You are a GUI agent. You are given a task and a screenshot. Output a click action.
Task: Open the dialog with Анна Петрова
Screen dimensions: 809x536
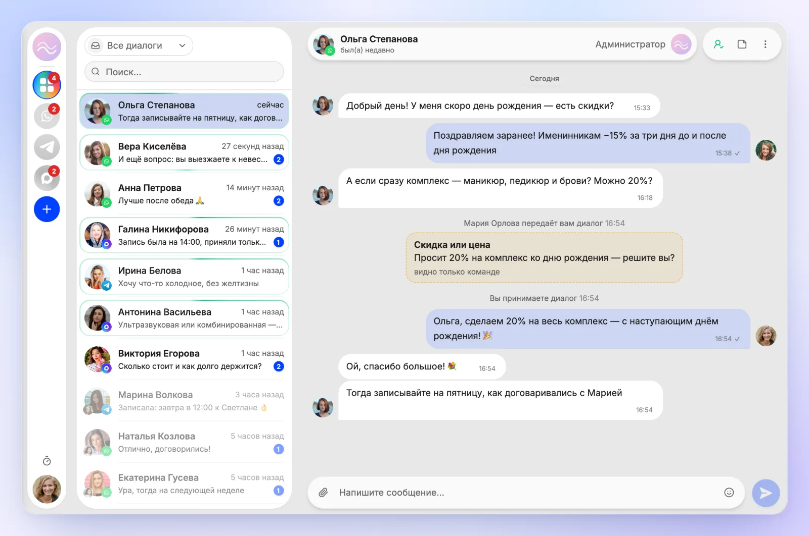point(184,194)
